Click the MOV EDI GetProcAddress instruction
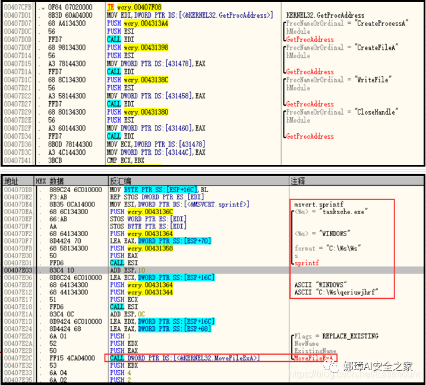Screen dimensions: 426x385 [x=190, y=15]
